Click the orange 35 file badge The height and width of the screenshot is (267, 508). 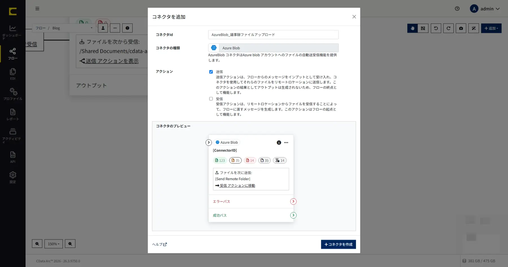point(235,160)
